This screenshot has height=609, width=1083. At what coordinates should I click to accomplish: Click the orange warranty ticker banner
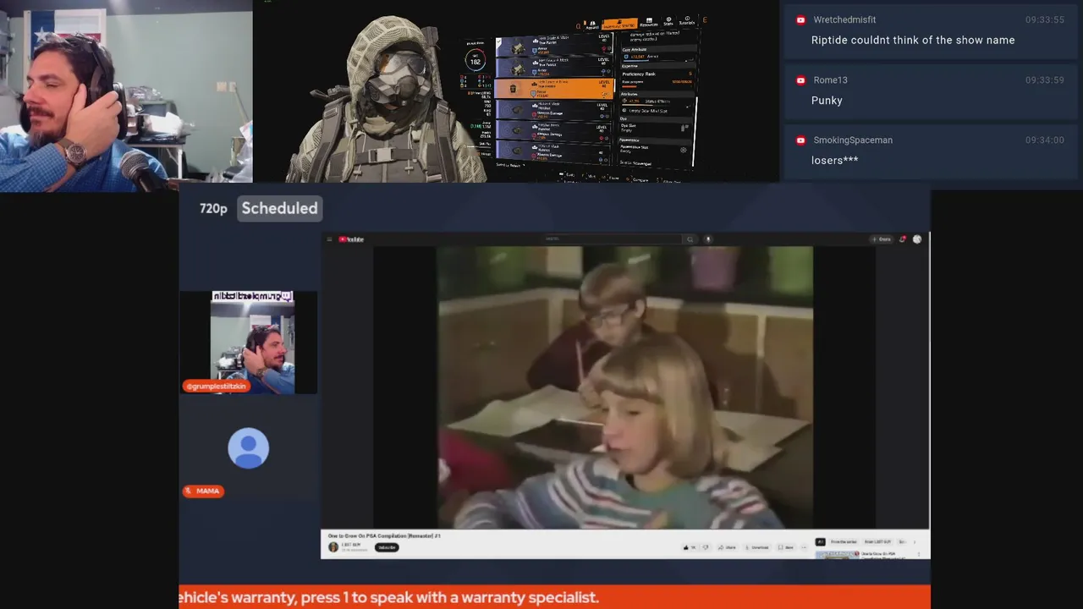[554, 597]
